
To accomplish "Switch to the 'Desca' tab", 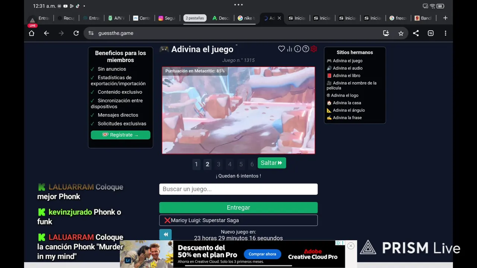I will click(221, 18).
